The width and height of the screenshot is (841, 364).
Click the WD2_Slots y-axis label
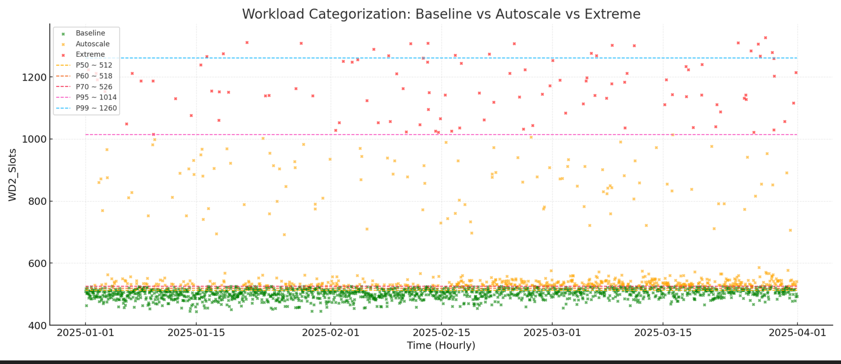pyautogui.click(x=13, y=175)
